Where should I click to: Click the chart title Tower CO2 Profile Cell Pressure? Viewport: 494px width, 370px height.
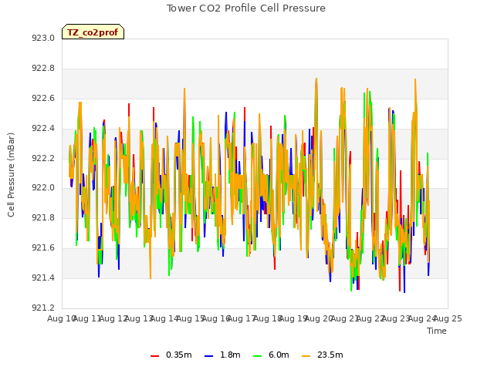[x=245, y=8]
